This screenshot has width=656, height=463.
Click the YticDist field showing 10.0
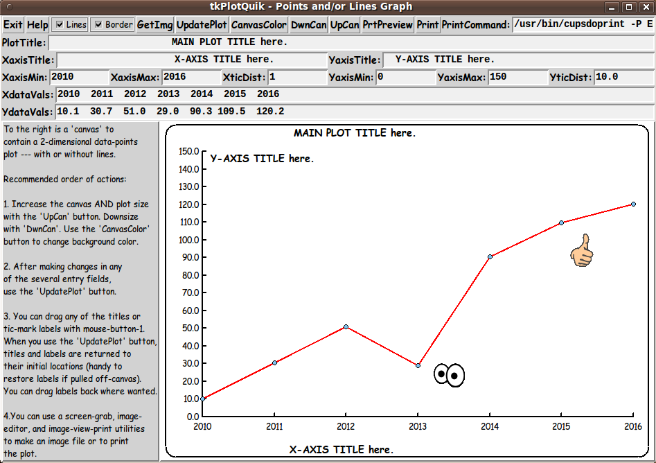coord(624,78)
